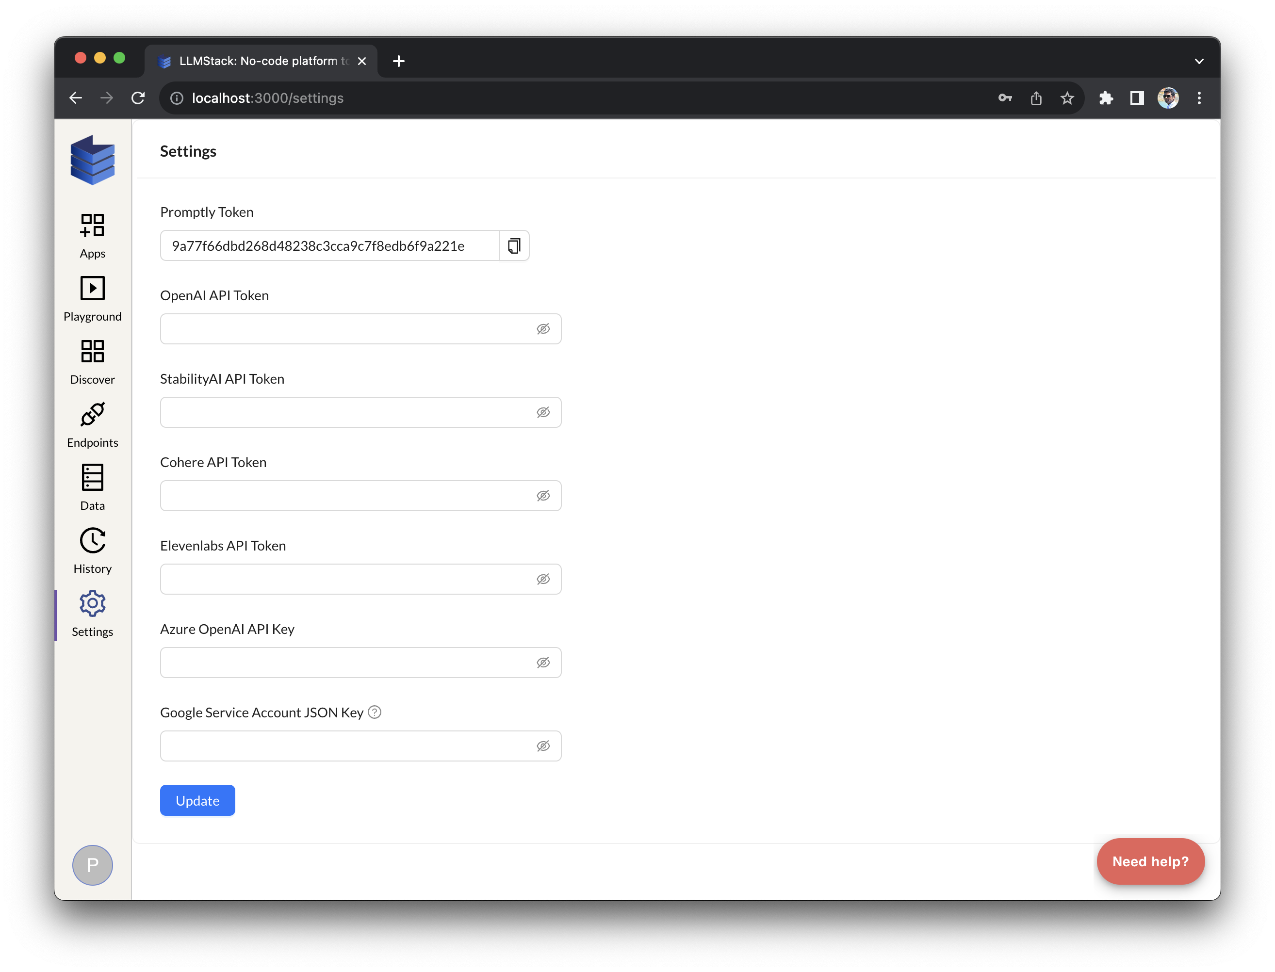Click the Settings menu item
The height and width of the screenshot is (972, 1275).
tap(92, 614)
